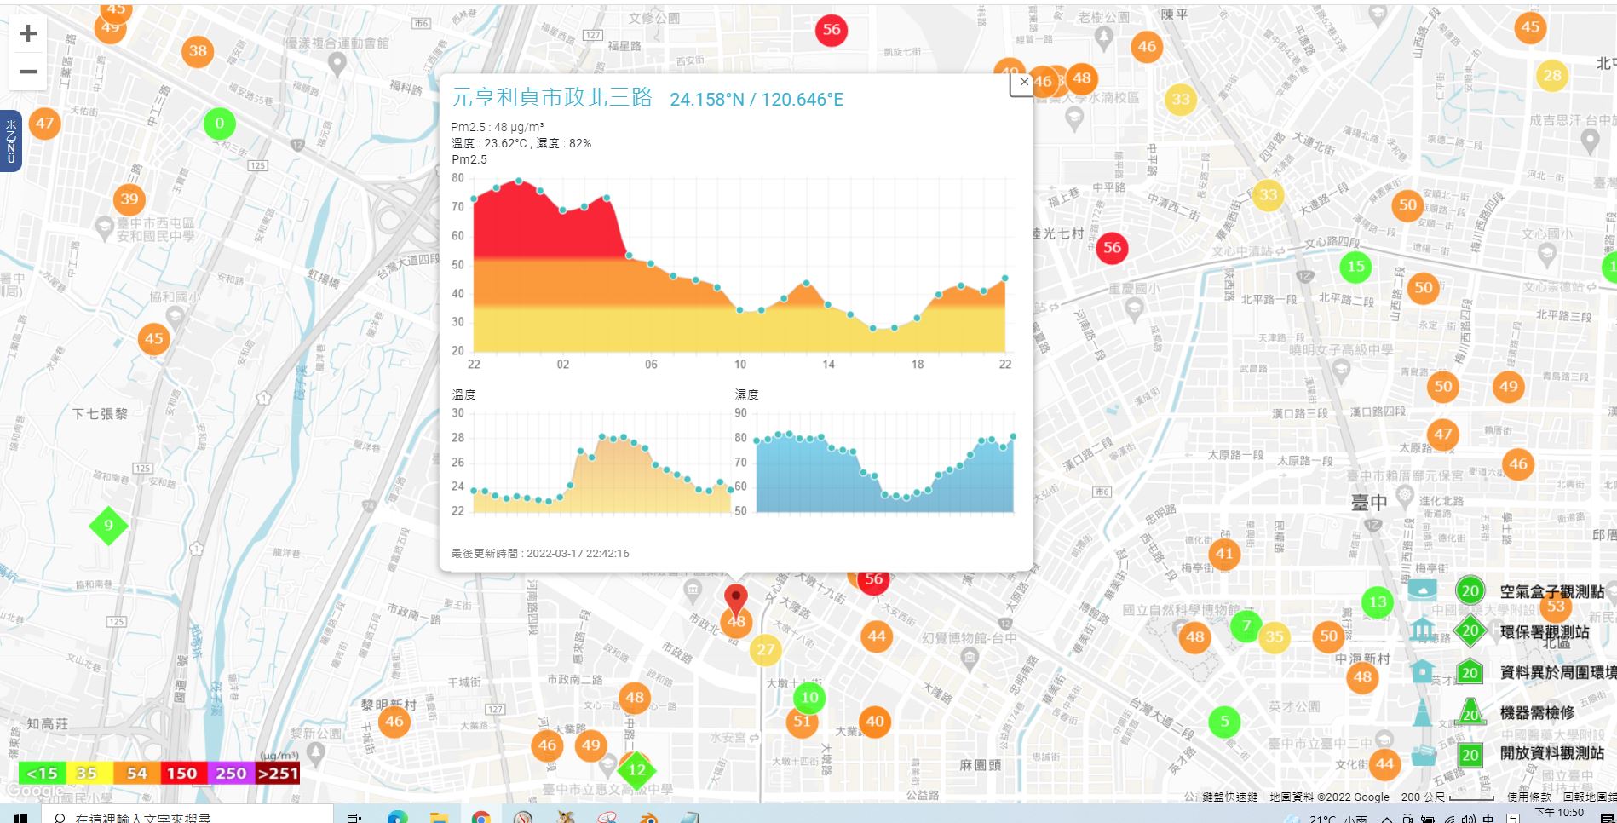The image size is (1617, 823).
Task: Select the green circle 20 legend symbol
Action: coord(1470,591)
